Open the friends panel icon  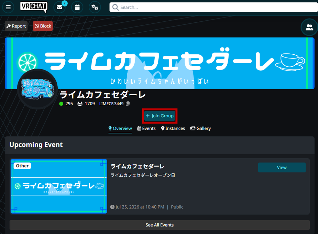309,27
